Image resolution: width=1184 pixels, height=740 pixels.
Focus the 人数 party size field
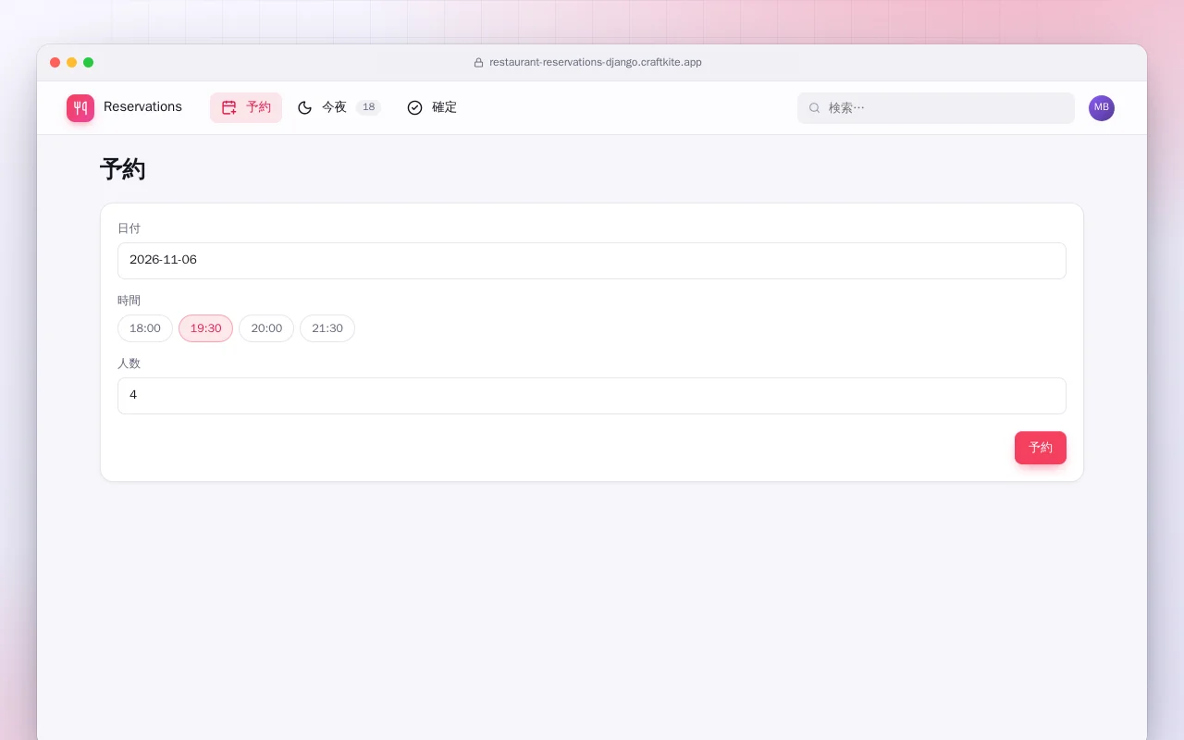[x=592, y=396]
